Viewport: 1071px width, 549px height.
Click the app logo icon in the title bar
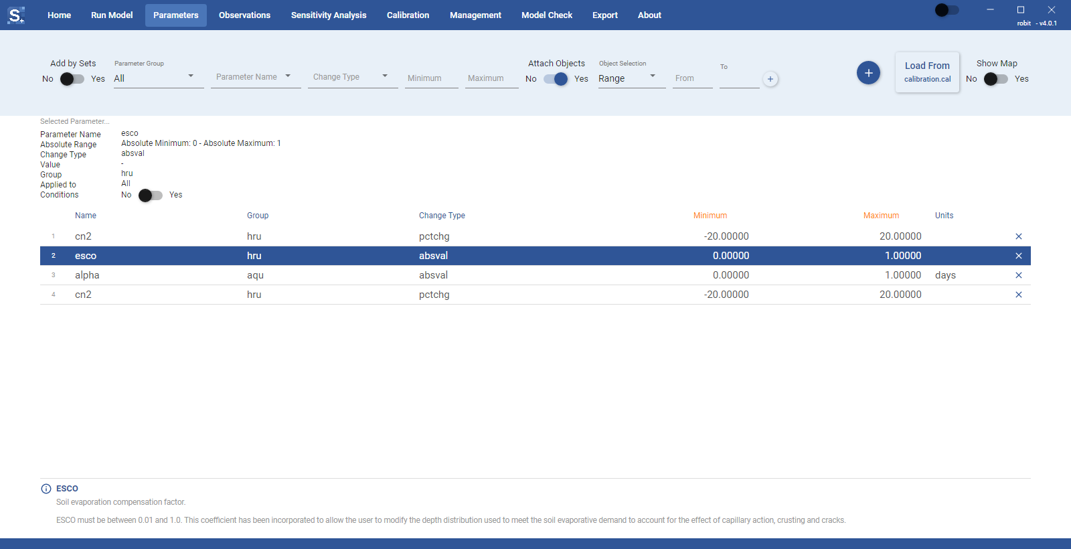tap(16, 15)
